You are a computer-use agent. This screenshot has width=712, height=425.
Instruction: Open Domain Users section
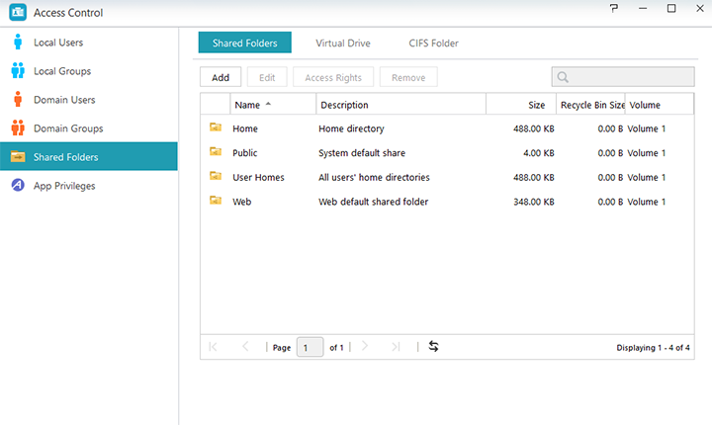click(89, 100)
